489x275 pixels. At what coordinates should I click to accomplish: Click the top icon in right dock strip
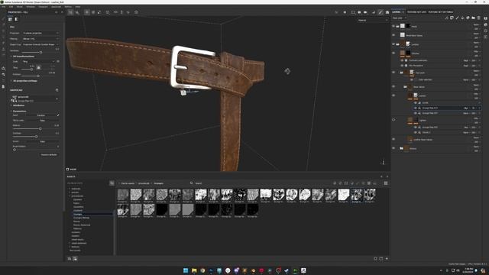tap(486, 18)
